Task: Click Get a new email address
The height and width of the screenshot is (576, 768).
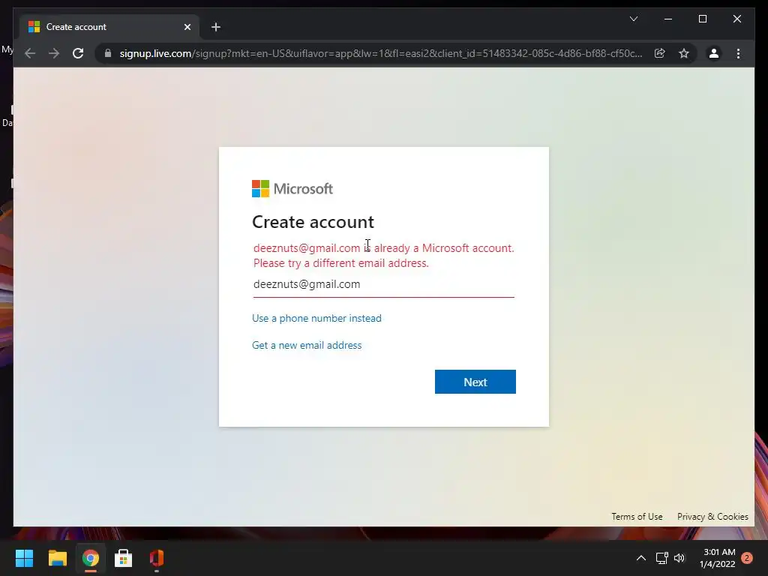Action: [307, 345]
